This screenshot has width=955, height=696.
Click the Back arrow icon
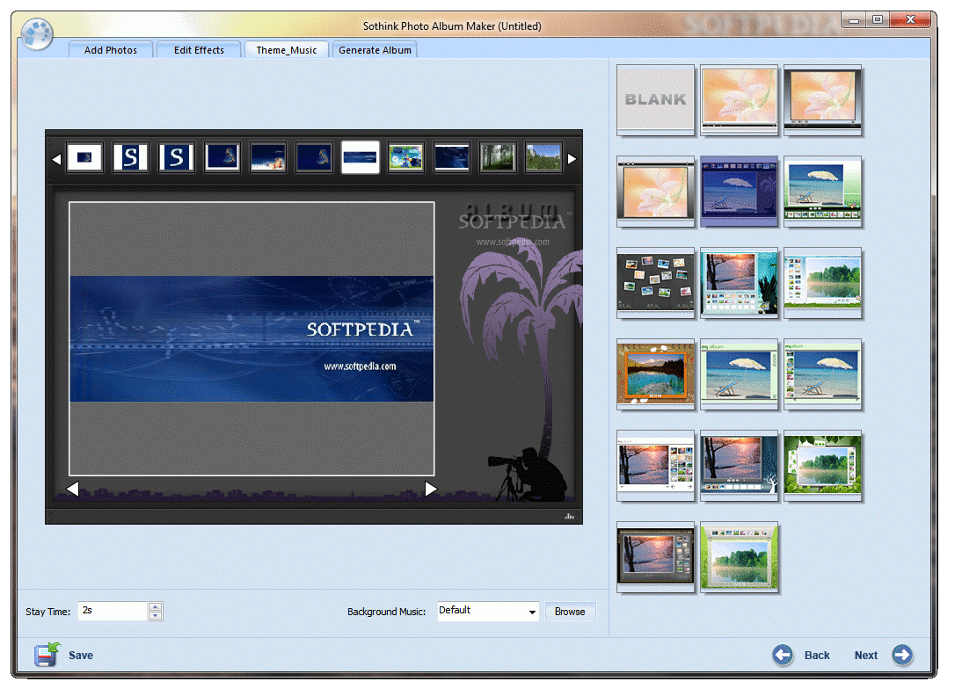click(x=783, y=655)
